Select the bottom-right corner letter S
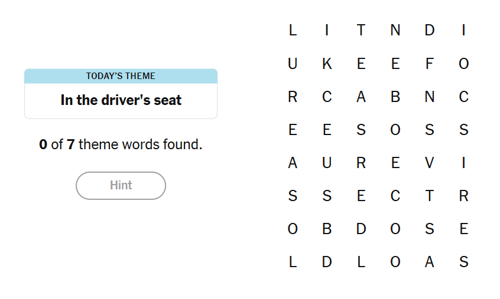The image size is (500, 299). [x=464, y=262]
